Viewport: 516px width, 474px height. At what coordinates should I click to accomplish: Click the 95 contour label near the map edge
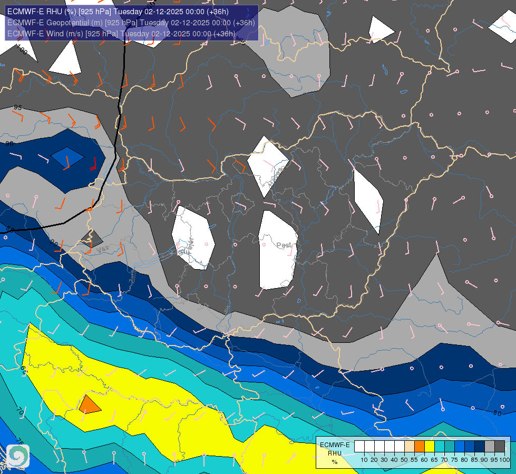coord(18,107)
